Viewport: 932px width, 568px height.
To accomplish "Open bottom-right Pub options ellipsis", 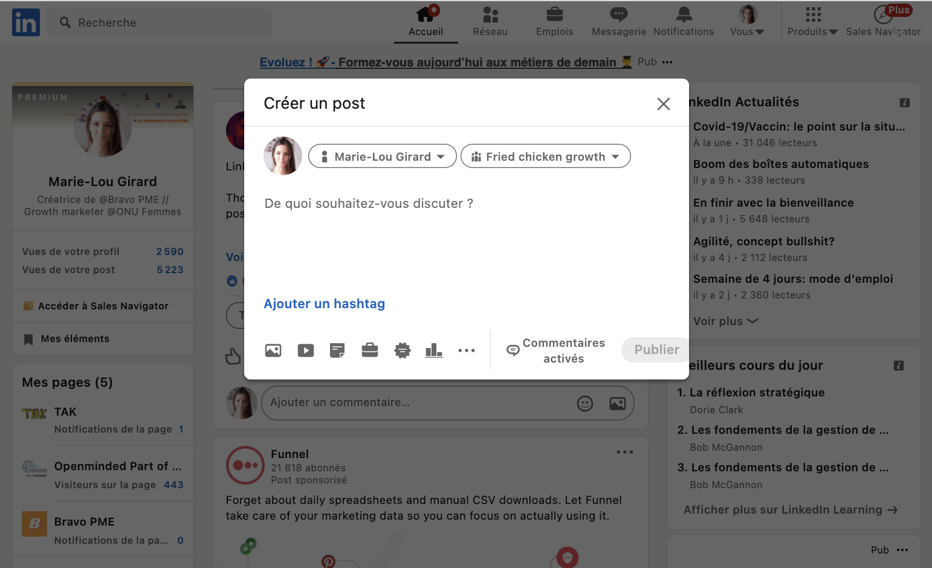I will tap(902, 550).
